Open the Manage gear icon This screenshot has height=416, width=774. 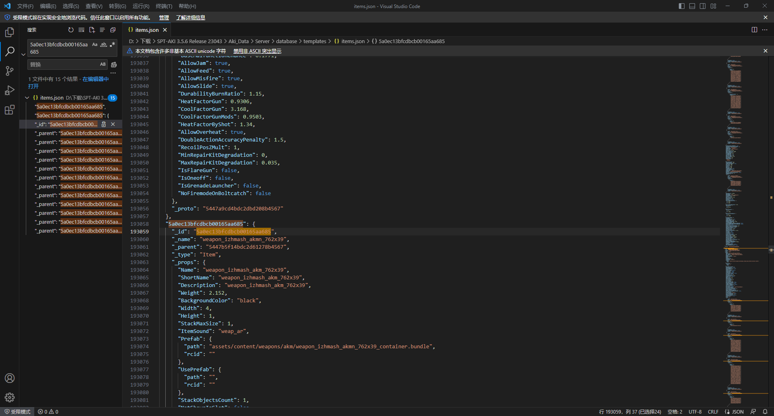(10, 397)
